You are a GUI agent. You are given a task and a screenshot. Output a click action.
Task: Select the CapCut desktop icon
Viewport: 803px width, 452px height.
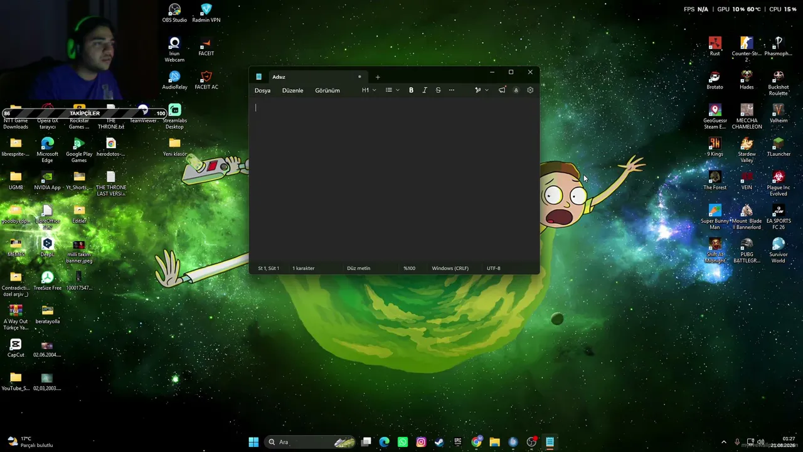point(16,348)
